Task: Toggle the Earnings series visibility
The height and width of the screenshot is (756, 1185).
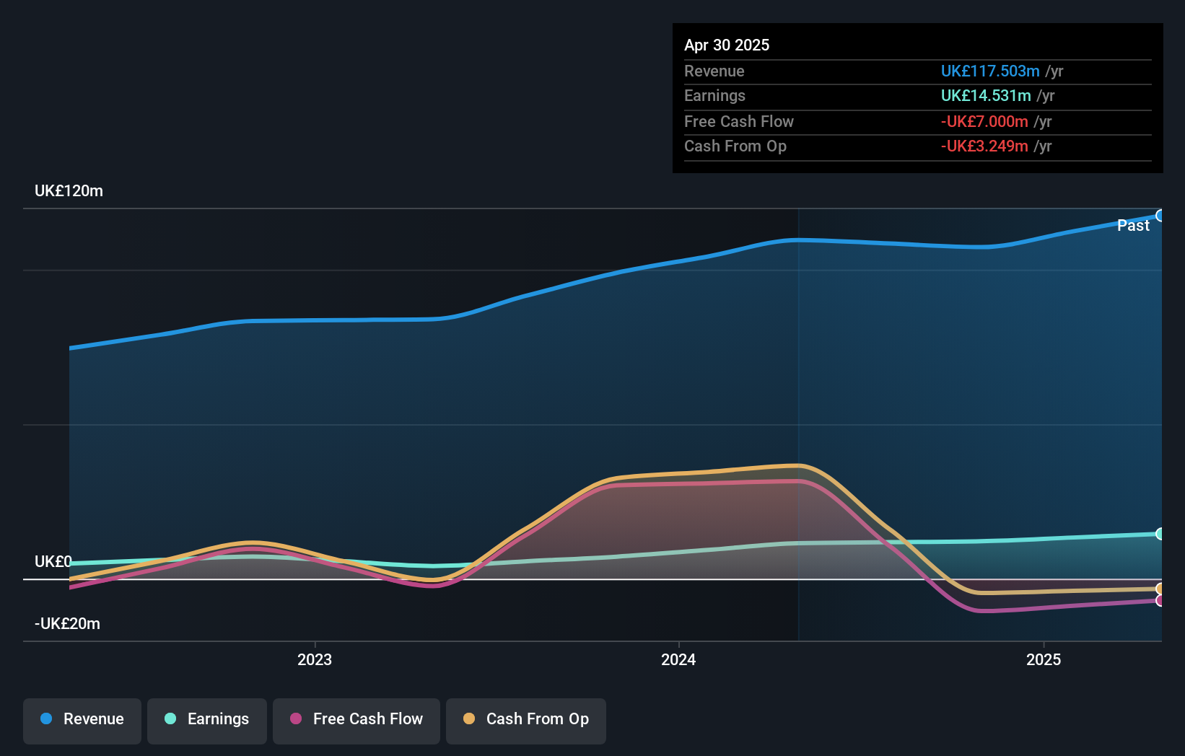Action: (206, 719)
